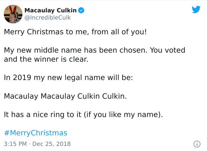Click the Dec 25, 2018 date

coord(51,144)
